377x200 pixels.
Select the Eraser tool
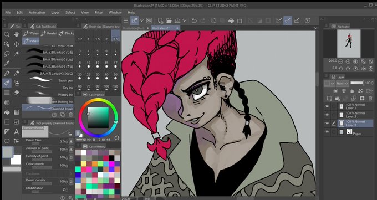[x=16, y=93]
